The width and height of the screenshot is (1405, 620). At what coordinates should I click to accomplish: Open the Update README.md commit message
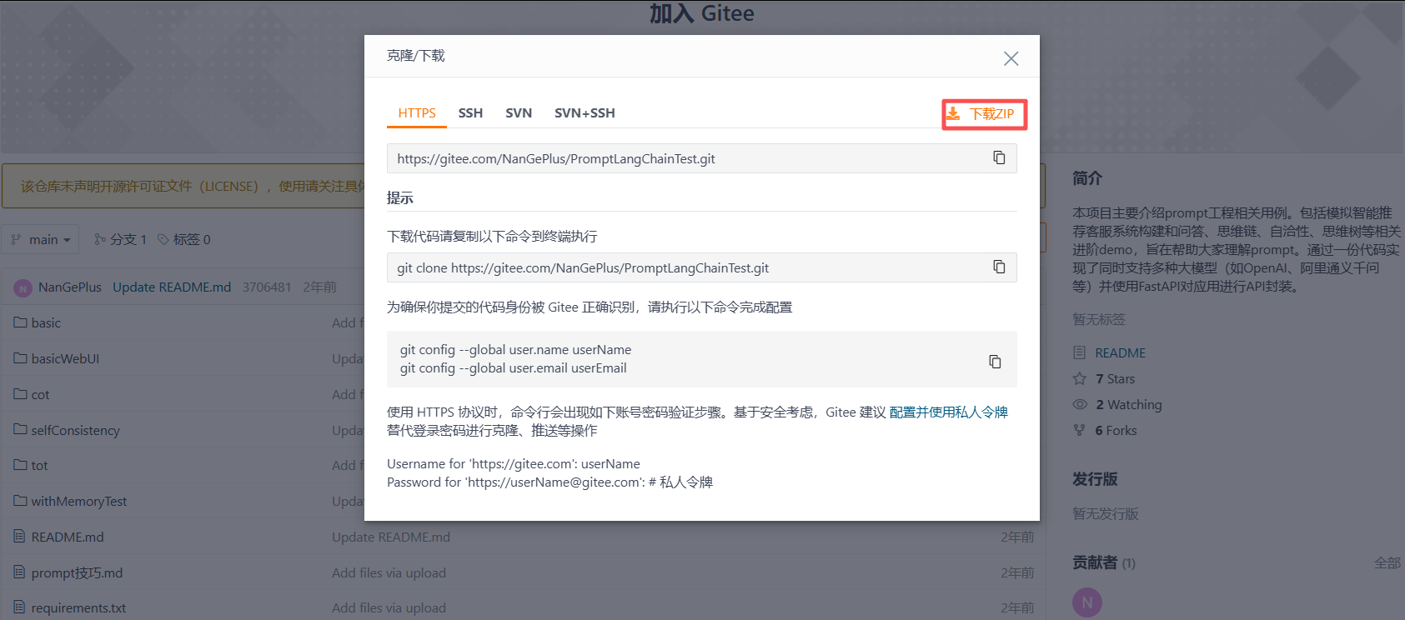point(172,287)
